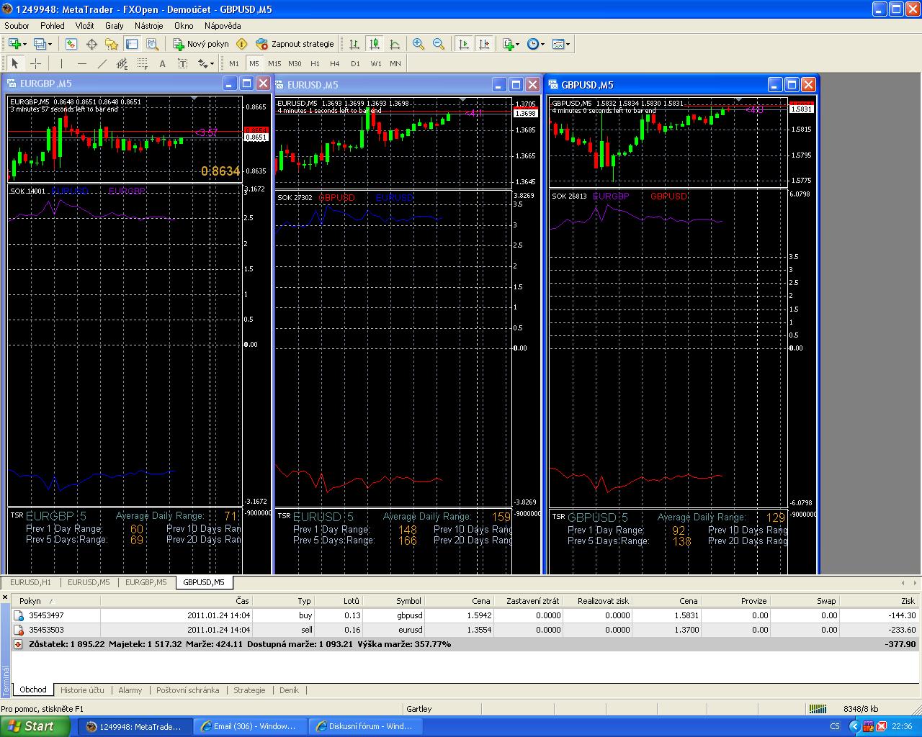Select the Fibonacci retracement tool
This screenshot has width=922, height=737.
click(143, 63)
